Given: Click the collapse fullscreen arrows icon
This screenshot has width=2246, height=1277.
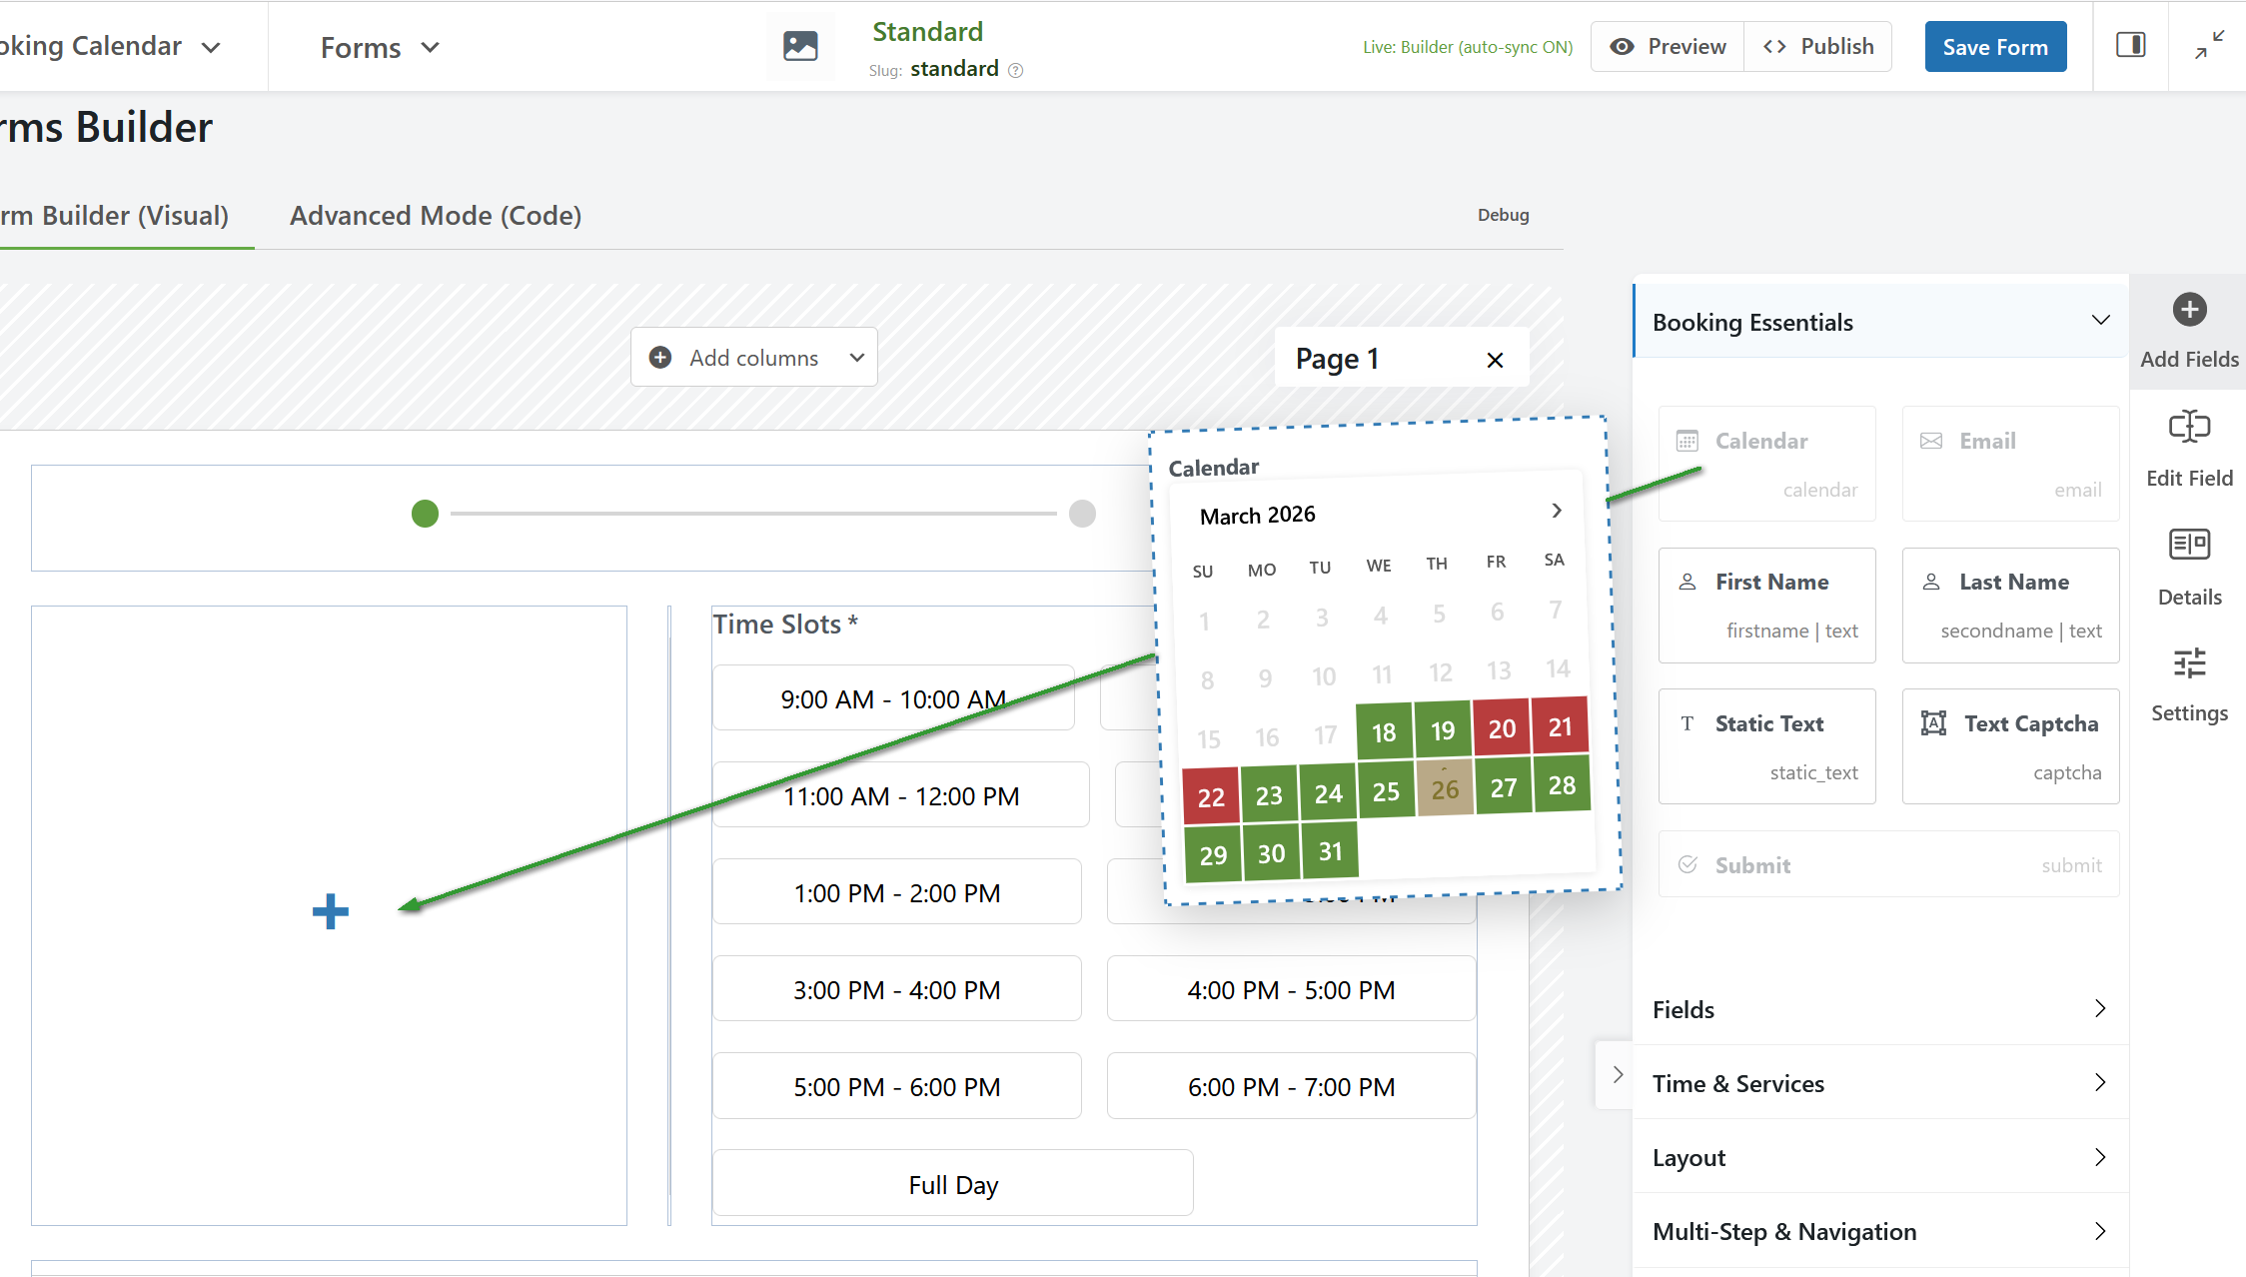Looking at the screenshot, I should pyautogui.click(x=2209, y=45).
